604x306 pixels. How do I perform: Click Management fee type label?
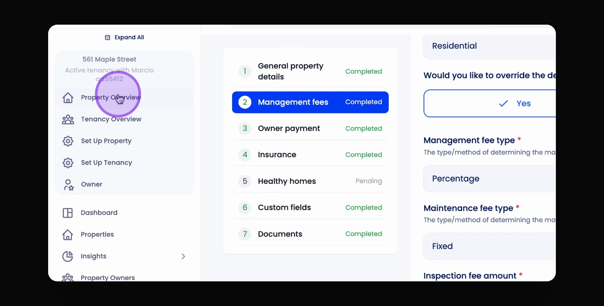tap(469, 140)
